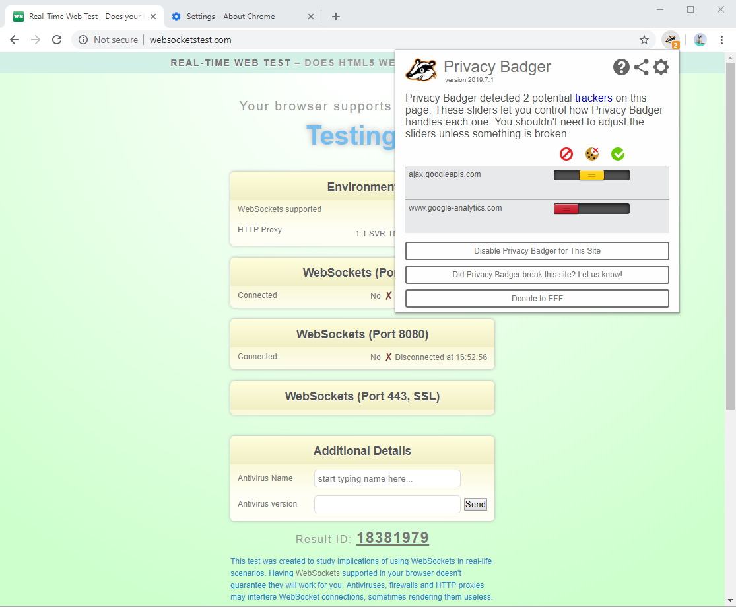View site info Not secure icon

click(83, 40)
